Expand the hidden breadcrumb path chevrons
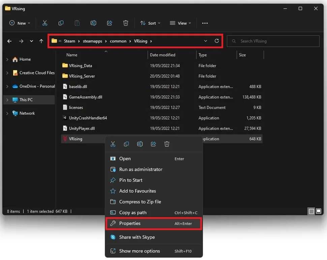The height and width of the screenshot is (260, 327). (60, 41)
